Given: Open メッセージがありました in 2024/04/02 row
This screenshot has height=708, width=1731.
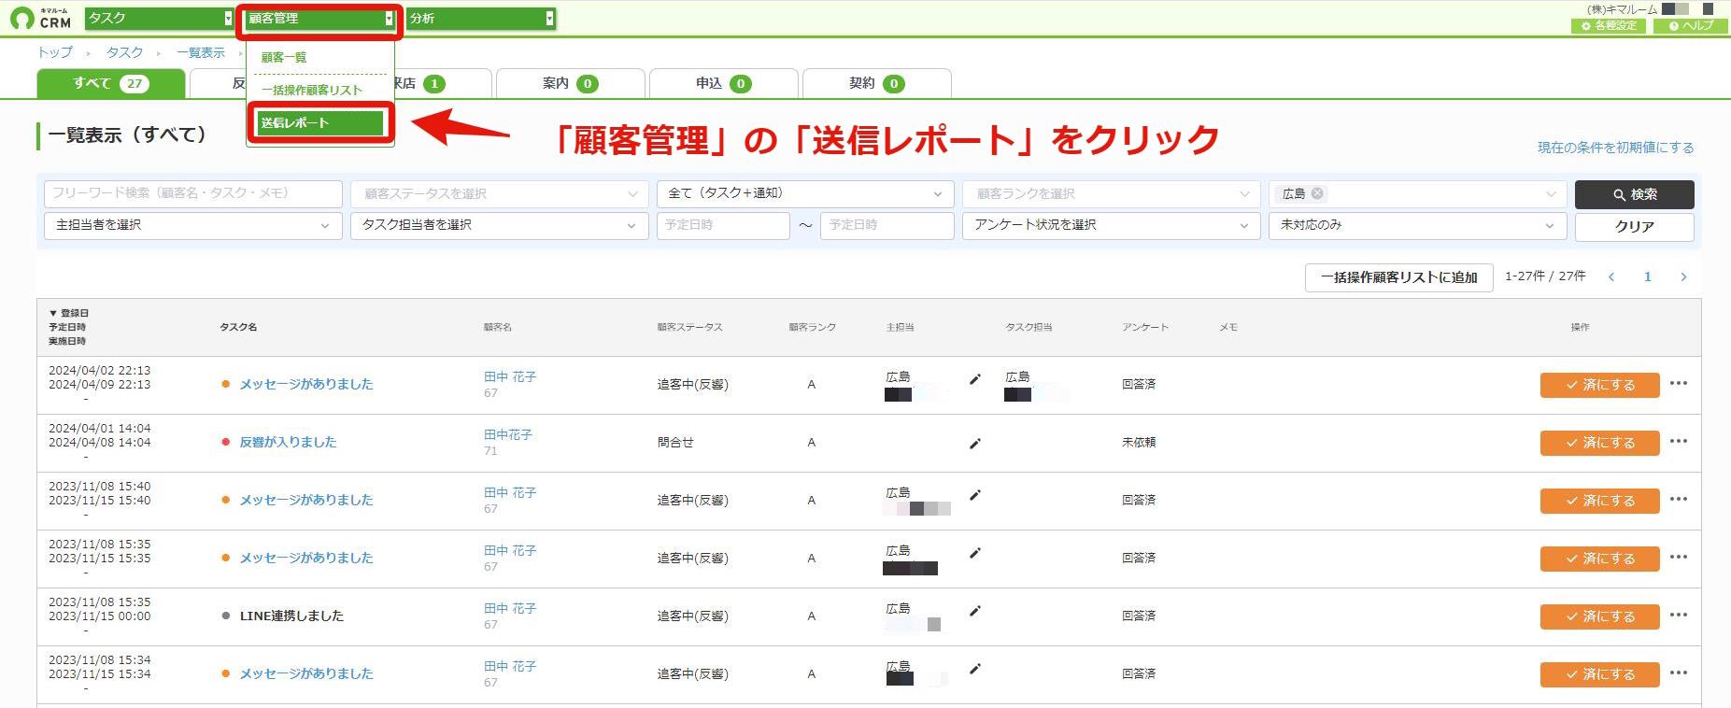Looking at the screenshot, I should tap(306, 384).
